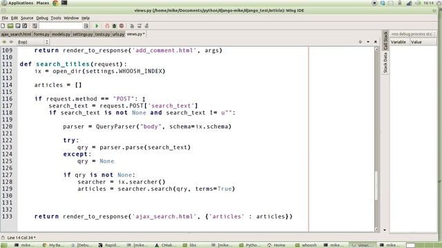
Task: Click the editor vertical scrollbar thumb
Action: (376, 185)
